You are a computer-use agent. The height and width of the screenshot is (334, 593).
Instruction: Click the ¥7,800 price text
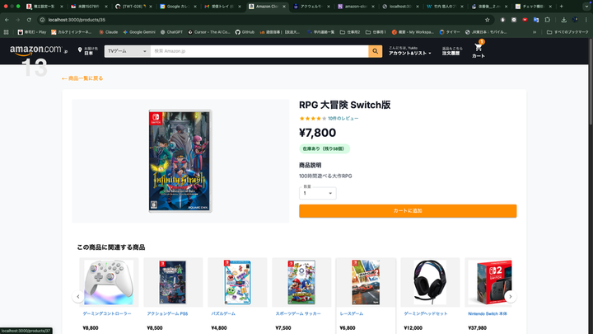pyautogui.click(x=317, y=133)
